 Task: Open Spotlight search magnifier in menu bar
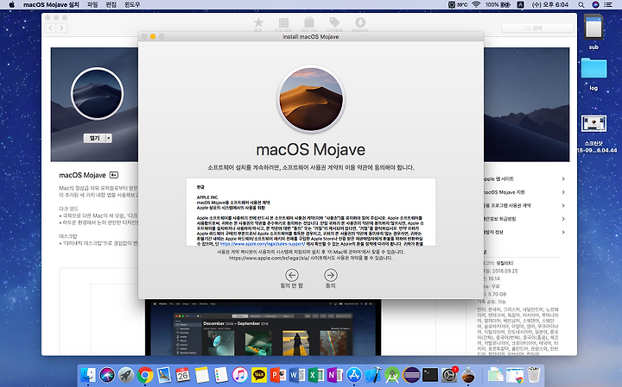581,5
